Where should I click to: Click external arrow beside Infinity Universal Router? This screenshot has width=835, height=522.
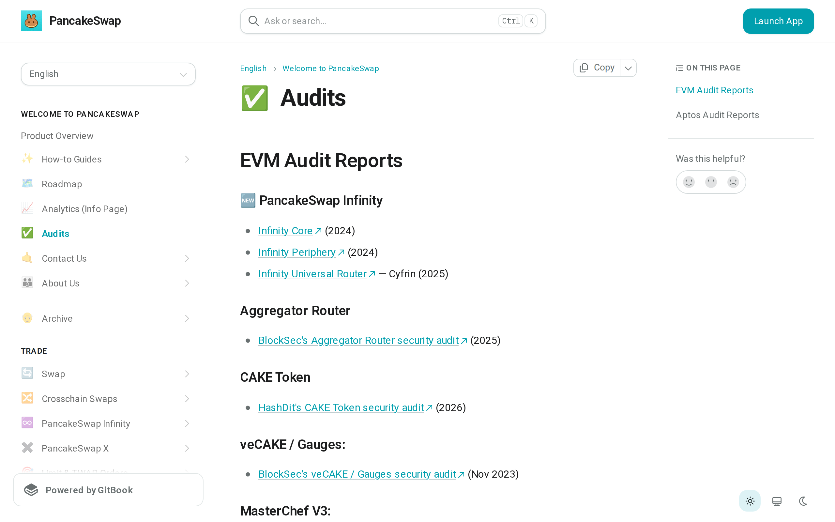(372, 274)
